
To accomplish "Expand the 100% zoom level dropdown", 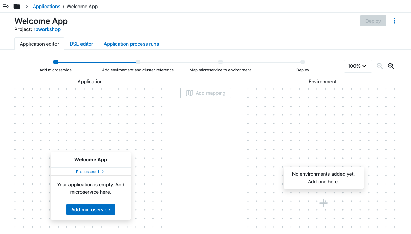I will click(x=358, y=66).
